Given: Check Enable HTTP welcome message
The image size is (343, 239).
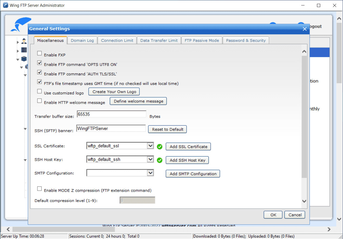Looking at the screenshot, I should tap(40, 101).
